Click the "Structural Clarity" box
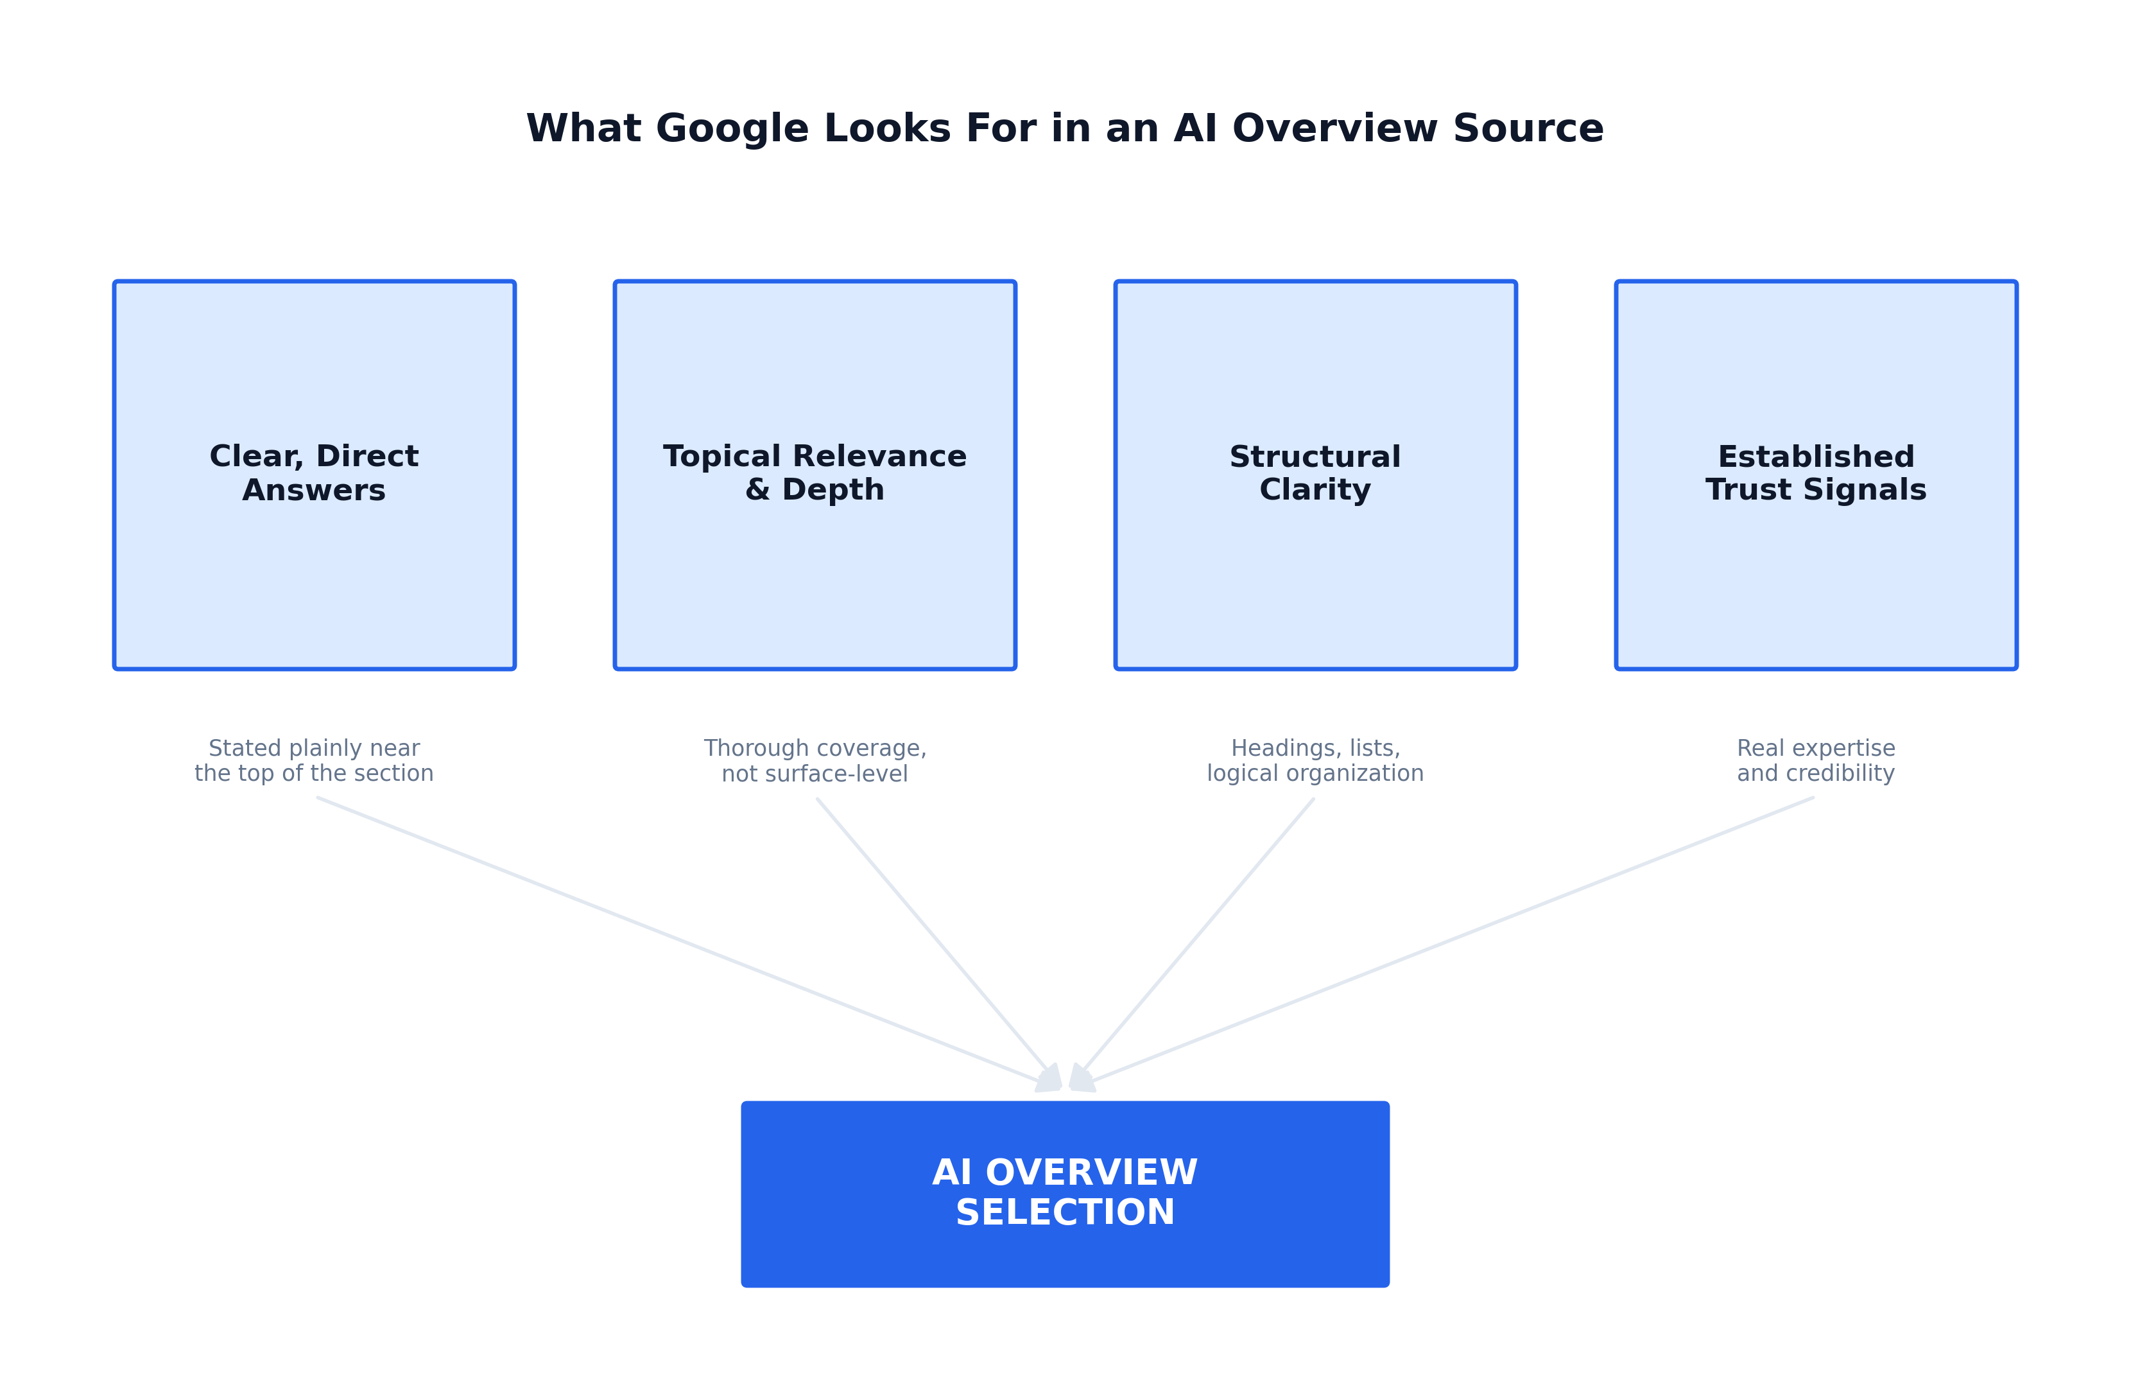 click(x=1315, y=475)
